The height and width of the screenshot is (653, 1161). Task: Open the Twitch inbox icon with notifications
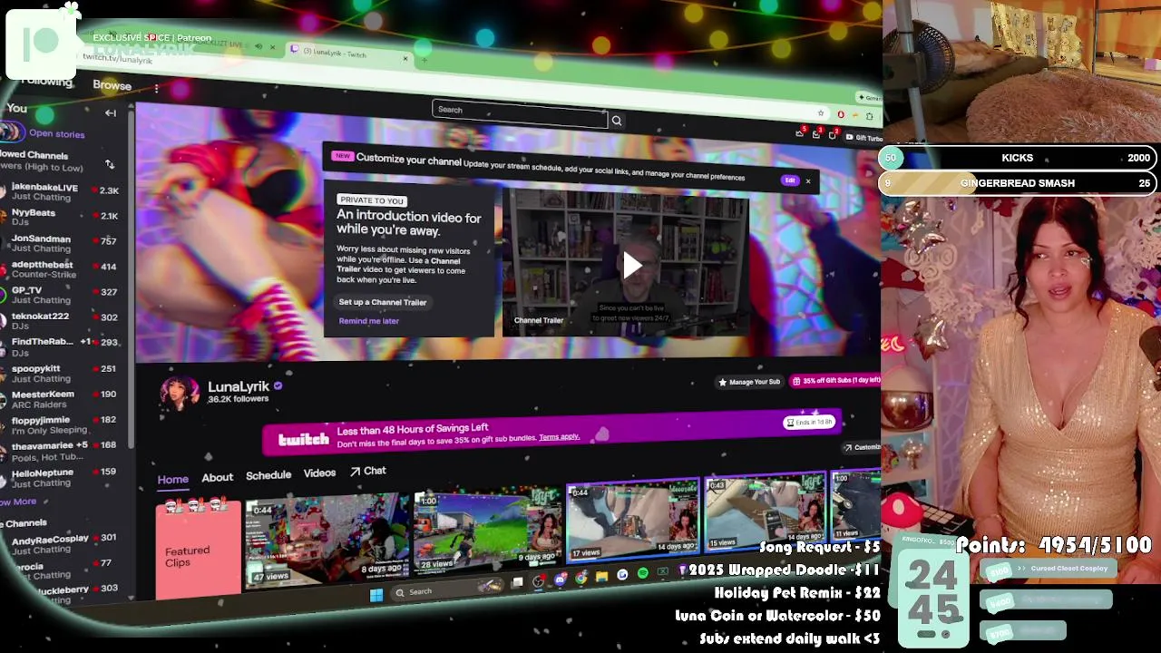[x=816, y=134]
